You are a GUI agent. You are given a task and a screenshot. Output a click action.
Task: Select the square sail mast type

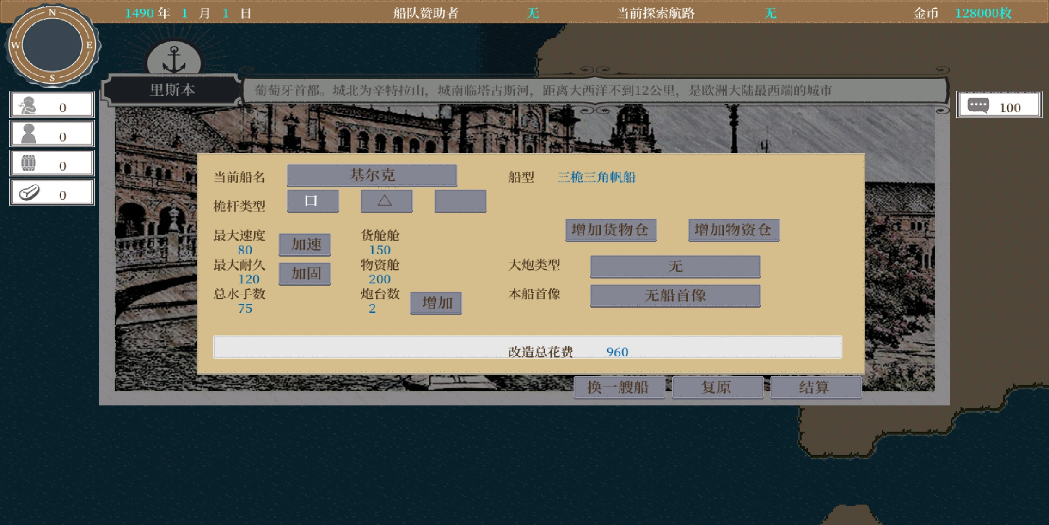click(x=313, y=201)
